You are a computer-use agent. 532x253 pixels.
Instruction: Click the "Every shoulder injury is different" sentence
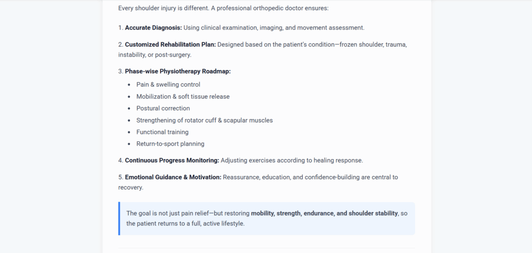click(x=166, y=8)
